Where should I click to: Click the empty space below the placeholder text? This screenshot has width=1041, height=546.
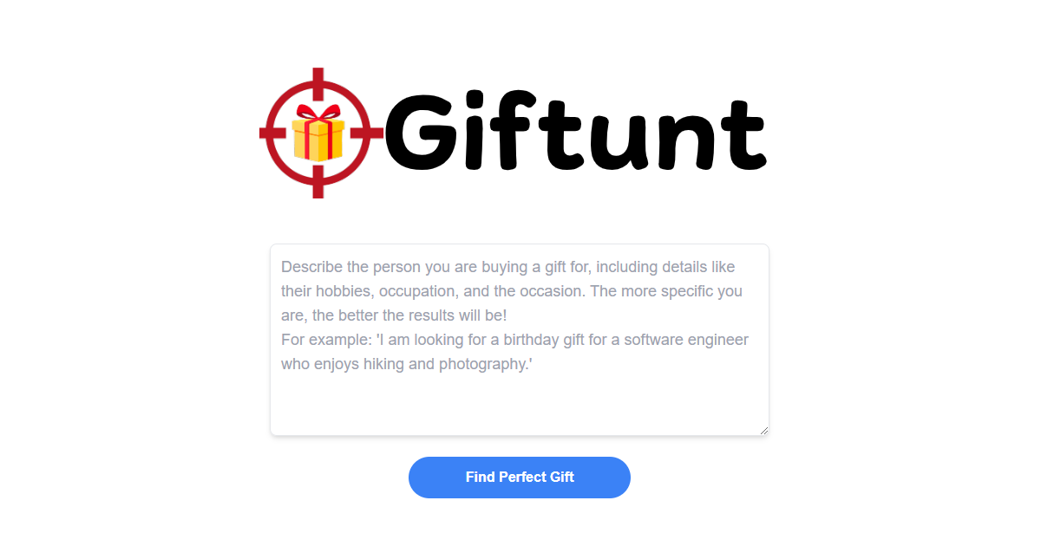[x=520, y=403]
